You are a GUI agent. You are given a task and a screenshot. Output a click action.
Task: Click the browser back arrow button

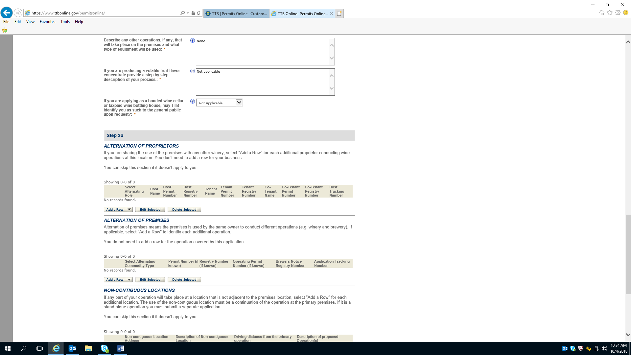(x=7, y=13)
